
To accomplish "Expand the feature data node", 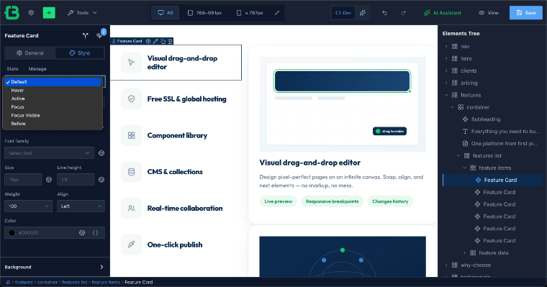I will (464, 252).
